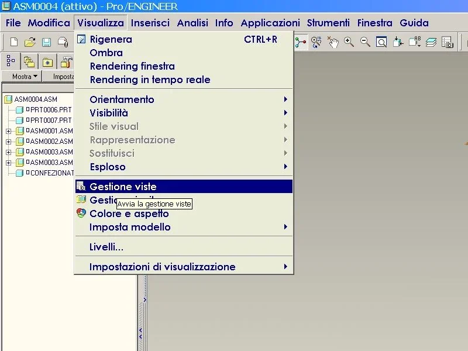
Task: Choose Rigenera from the Visualizza menu
Action: 184,39
